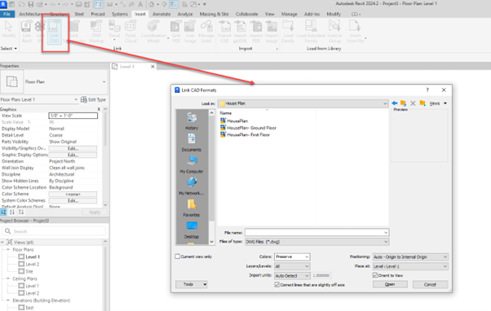Click the Point Cloud ribbon icon
This screenshot has width=491, height=311.
coord(130,31)
